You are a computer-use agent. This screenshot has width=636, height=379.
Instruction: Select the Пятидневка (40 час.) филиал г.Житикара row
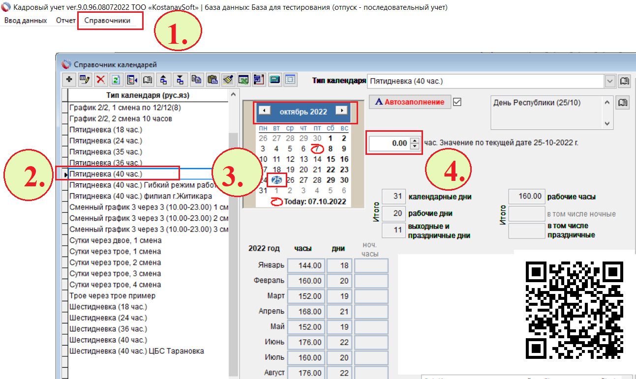coord(148,196)
